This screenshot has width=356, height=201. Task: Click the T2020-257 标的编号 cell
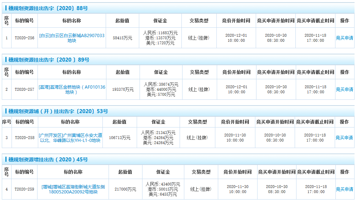[25, 89]
